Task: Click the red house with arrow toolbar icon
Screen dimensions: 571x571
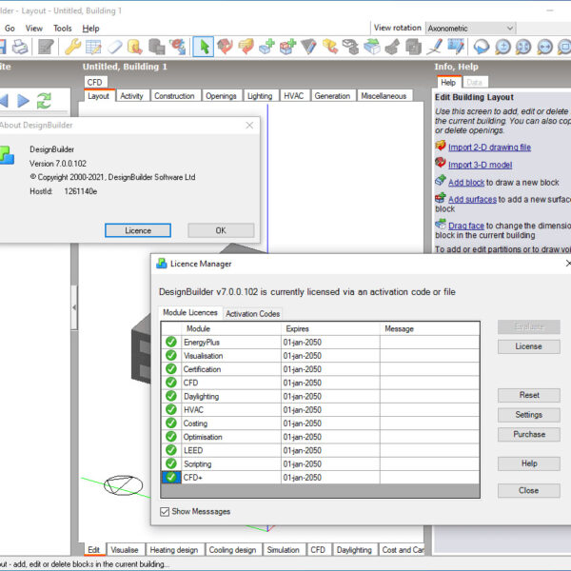Action: pos(225,47)
